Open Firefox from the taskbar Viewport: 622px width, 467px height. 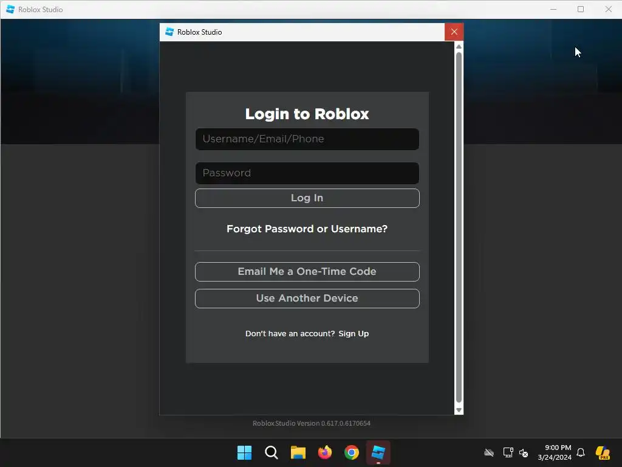click(x=325, y=452)
